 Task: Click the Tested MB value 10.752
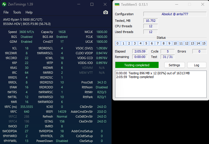151,21
